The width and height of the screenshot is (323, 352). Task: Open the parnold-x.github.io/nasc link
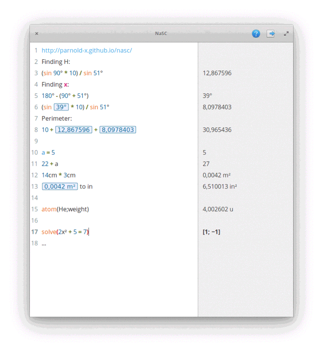pyautogui.click(x=87, y=50)
